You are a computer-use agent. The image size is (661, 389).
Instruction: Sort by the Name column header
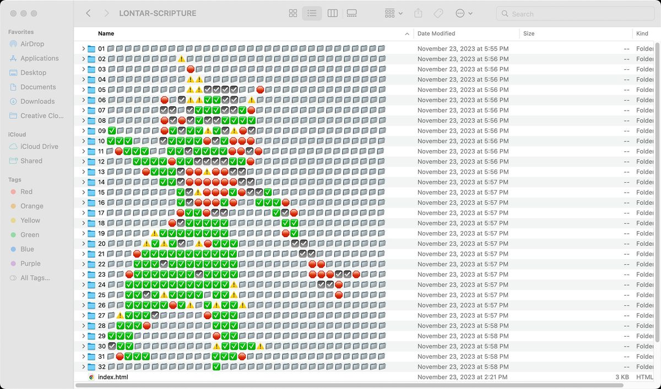coord(106,34)
